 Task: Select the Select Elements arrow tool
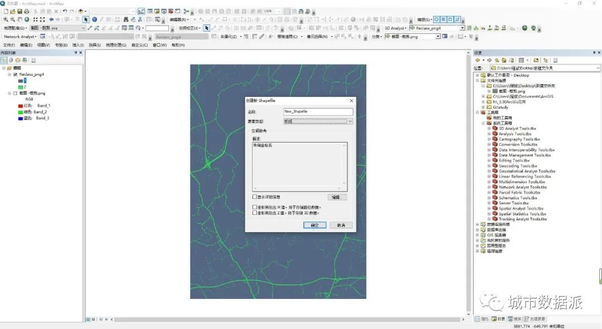point(86,19)
